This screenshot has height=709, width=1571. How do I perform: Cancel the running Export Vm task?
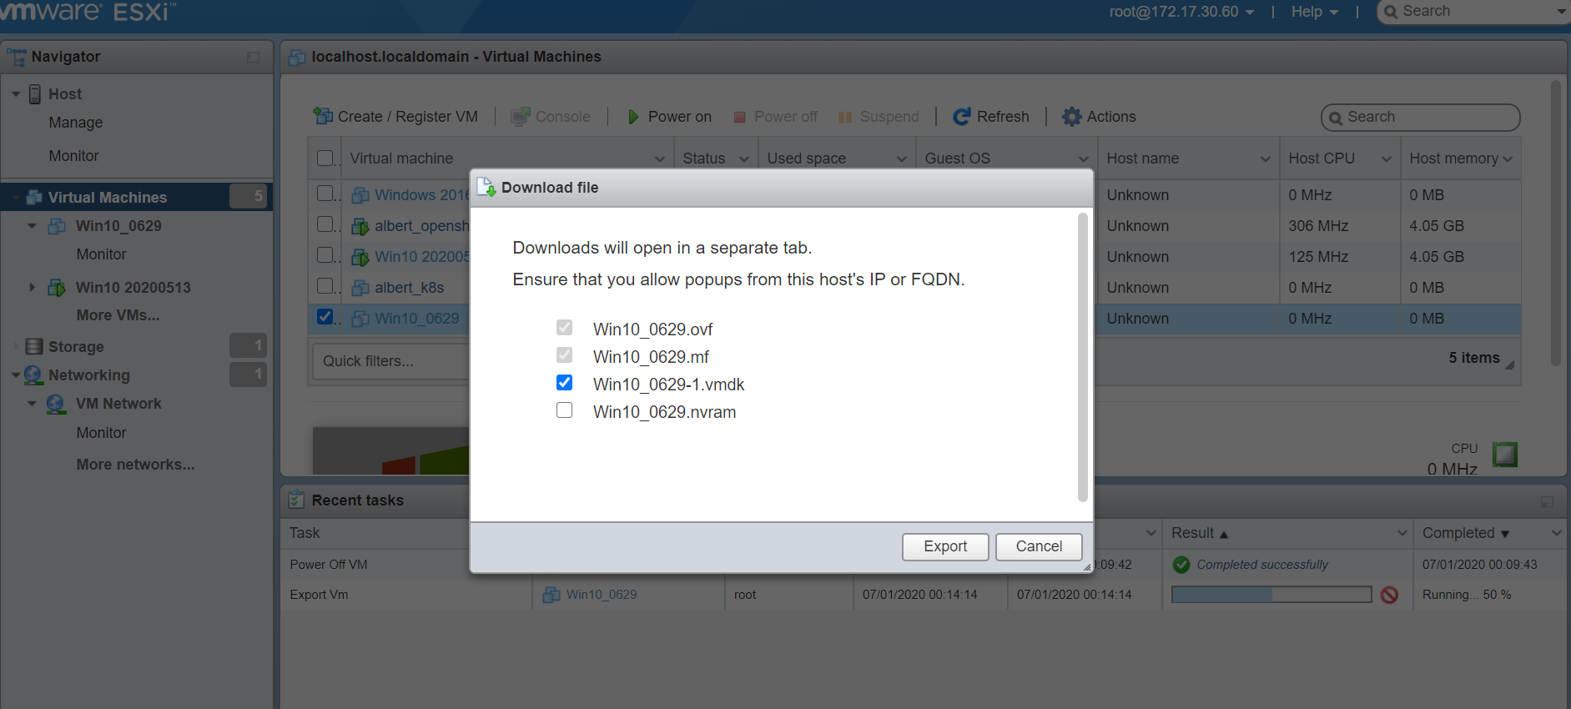(x=1389, y=595)
